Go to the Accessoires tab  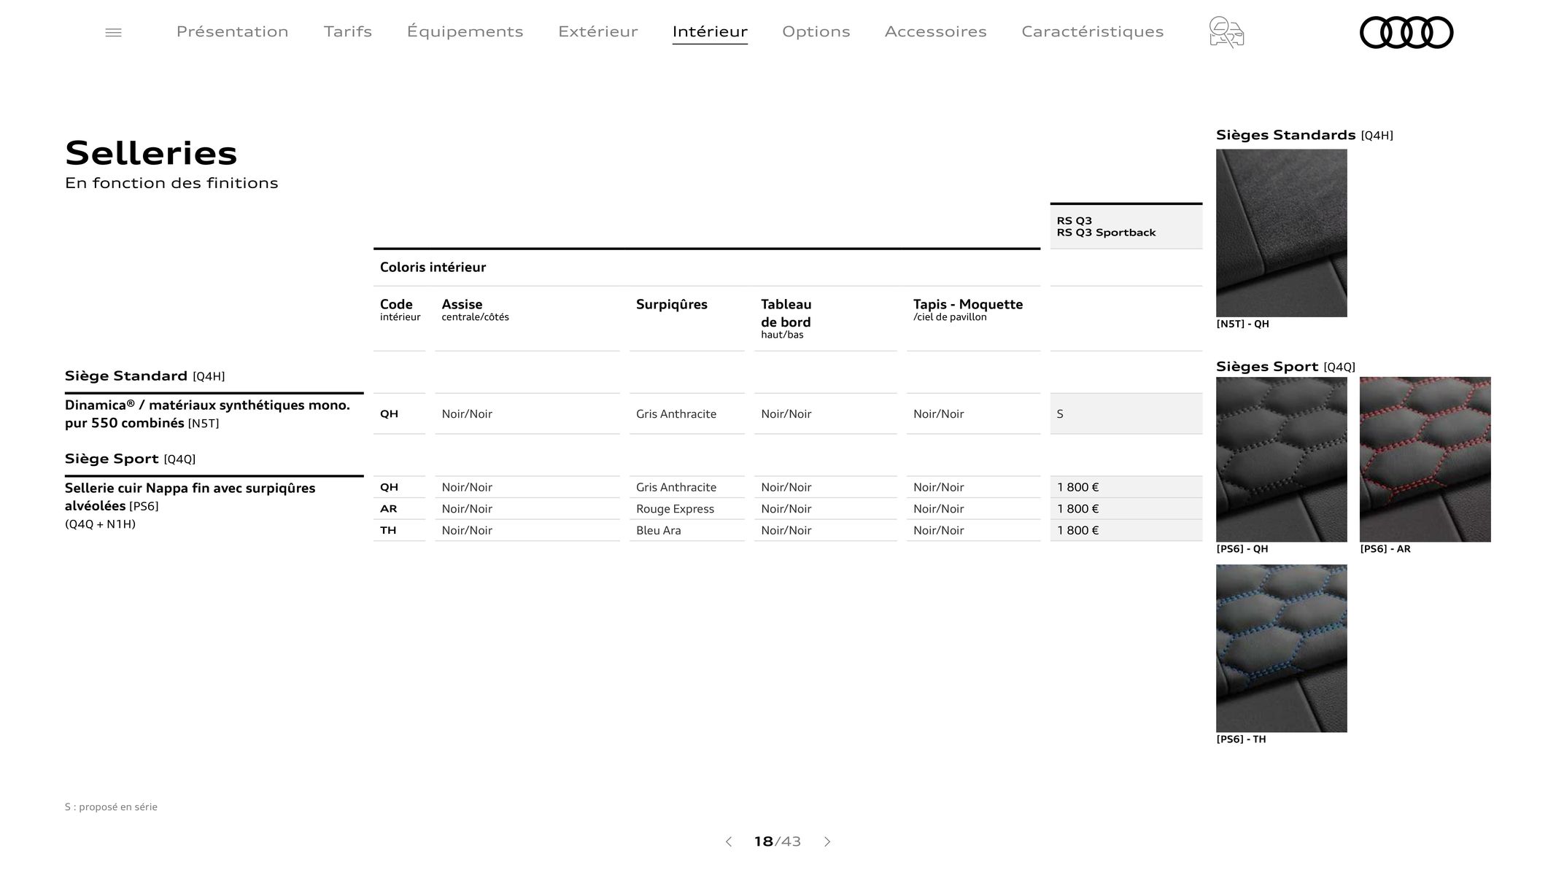(936, 31)
